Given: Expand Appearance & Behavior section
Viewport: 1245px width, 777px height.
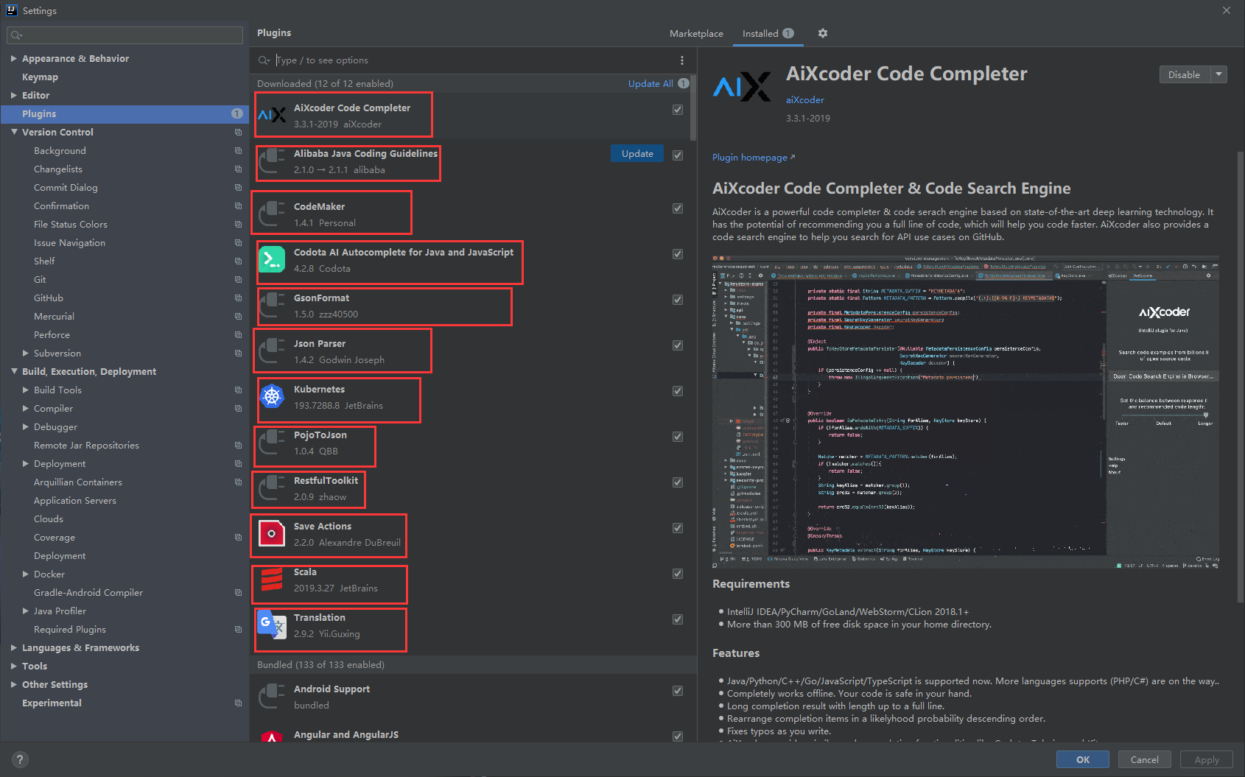Looking at the screenshot, I should (14, 58).
